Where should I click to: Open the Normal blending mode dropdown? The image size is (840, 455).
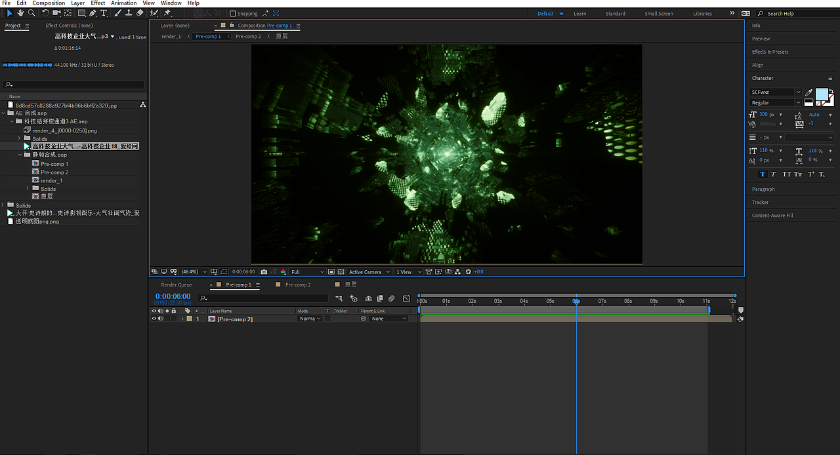pyautogui.click(x=310, y=319)
